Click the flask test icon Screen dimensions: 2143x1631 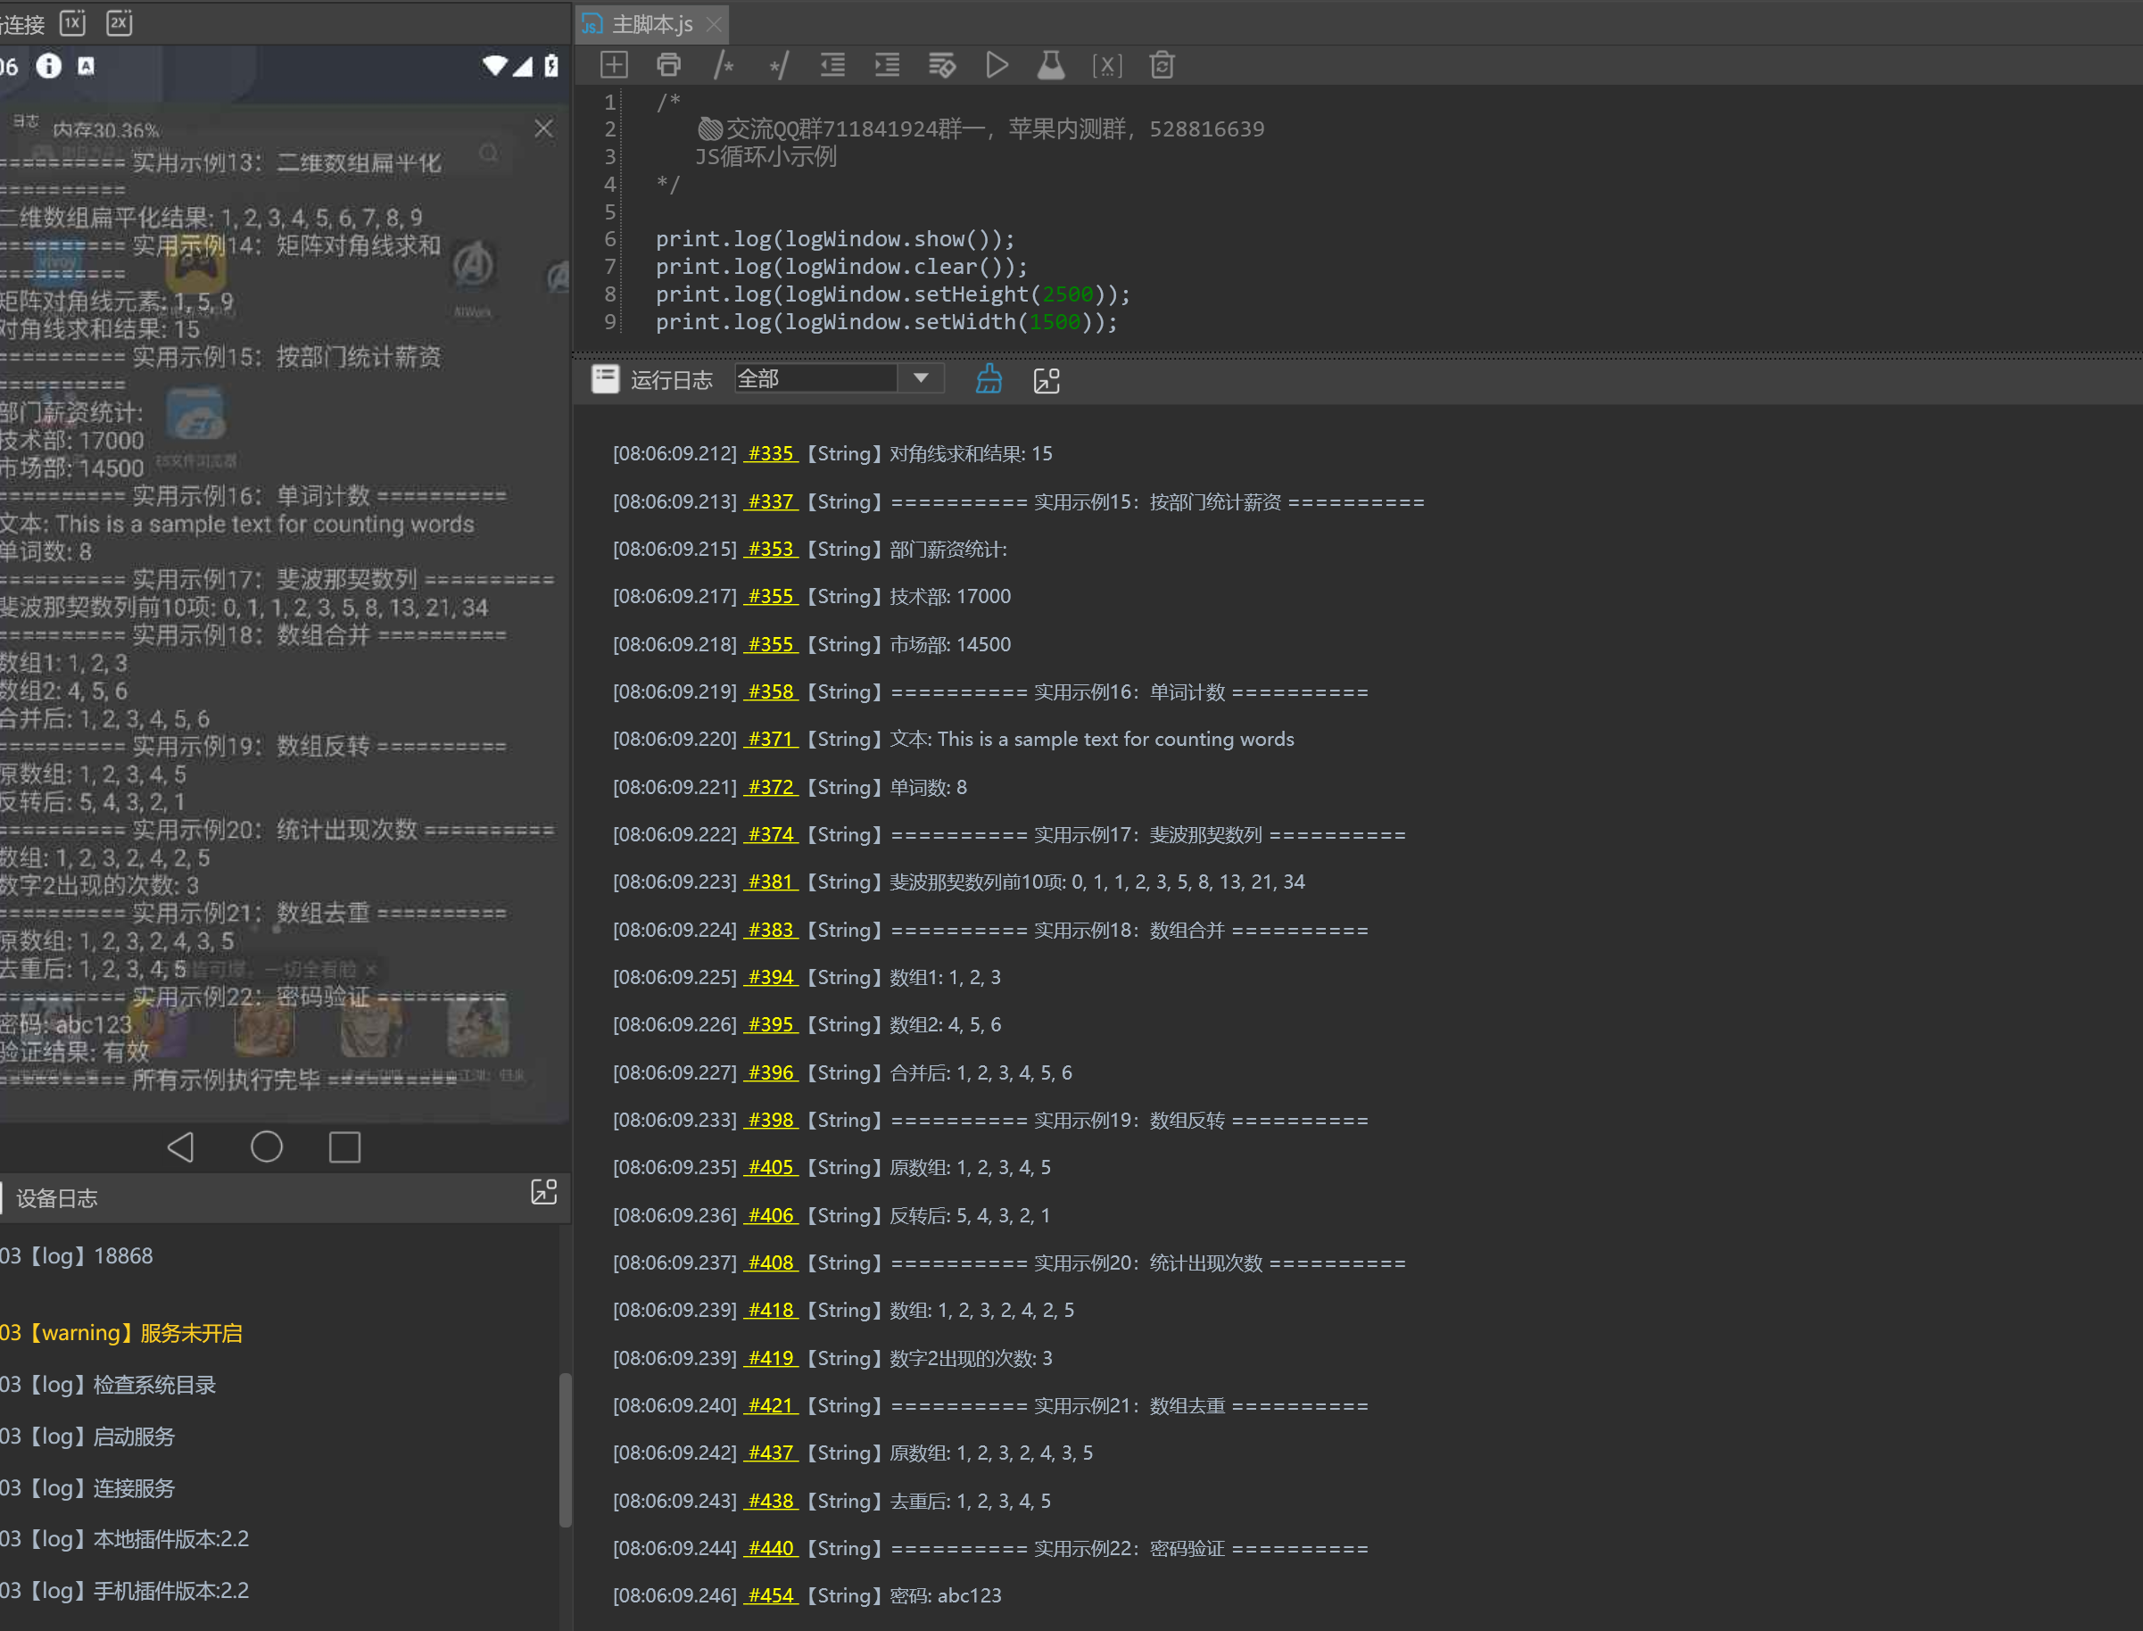coord(1051,65)
